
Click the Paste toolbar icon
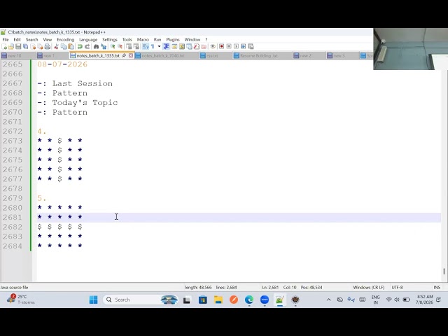pyautogui.click(x=71, y=46)
